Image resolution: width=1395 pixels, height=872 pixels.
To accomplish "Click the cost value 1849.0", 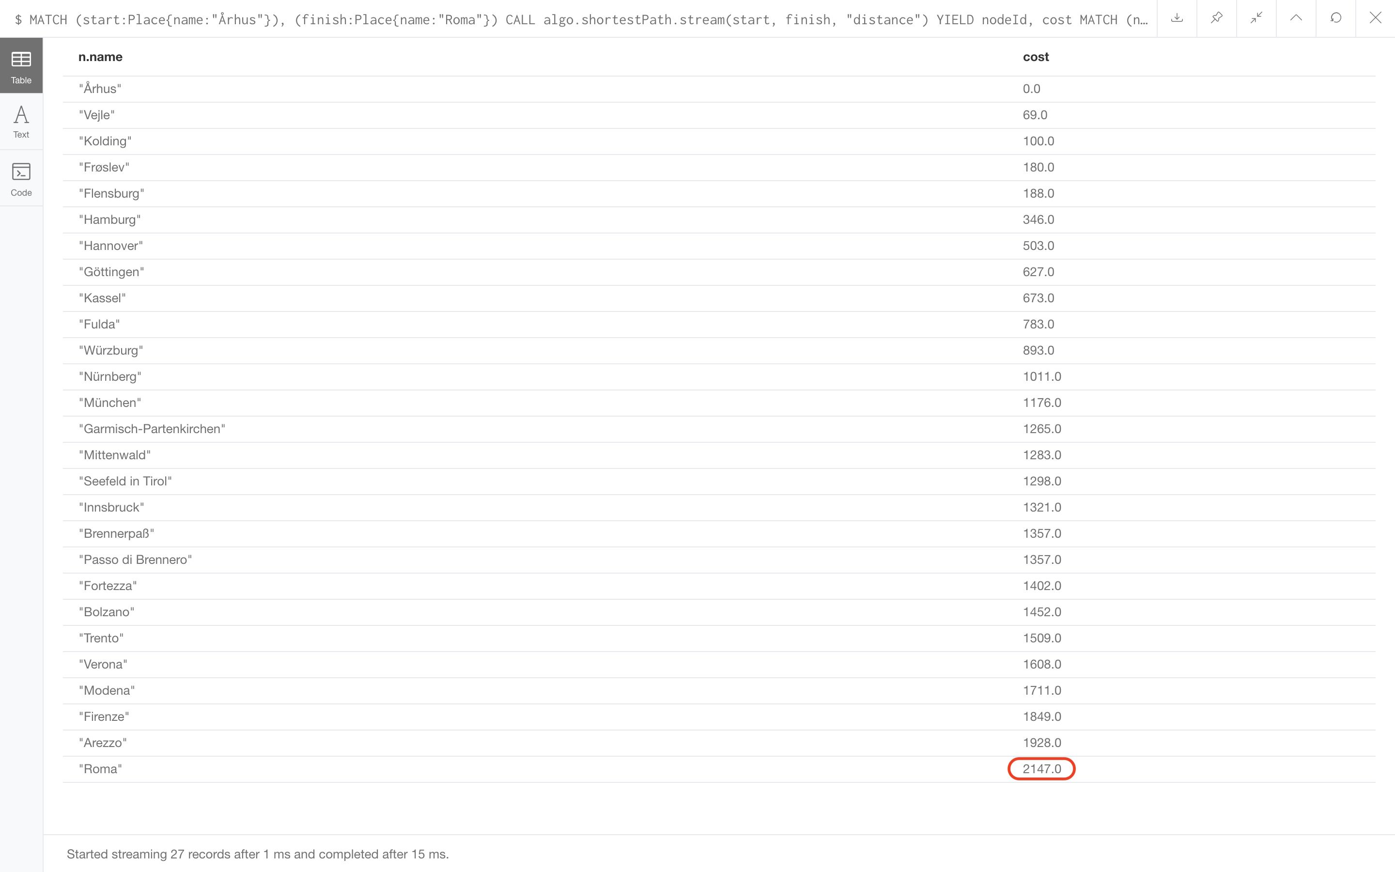I will pyautogui.click(x=1041, y=716).
